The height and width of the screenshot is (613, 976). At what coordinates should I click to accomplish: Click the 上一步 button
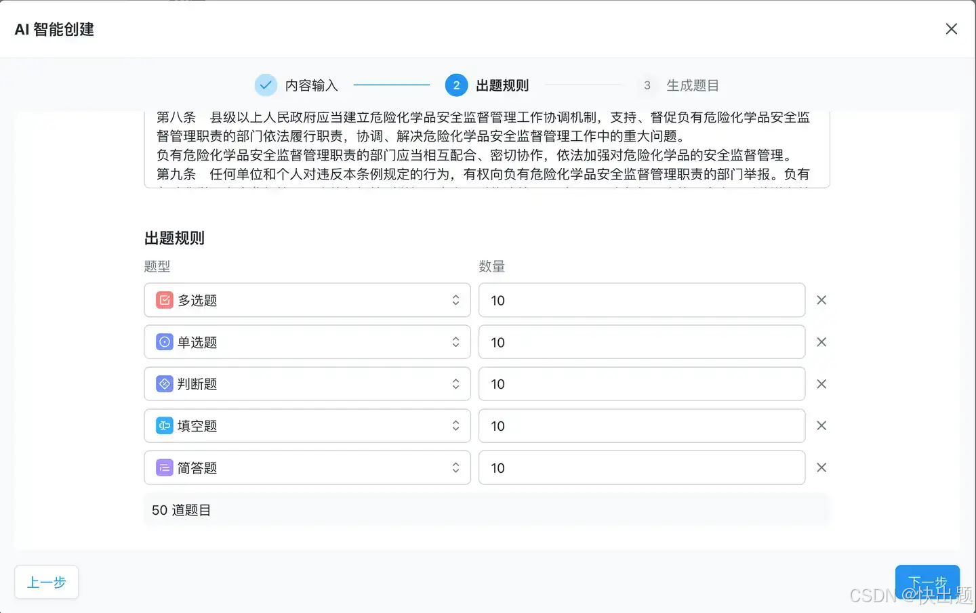(47, 583)
